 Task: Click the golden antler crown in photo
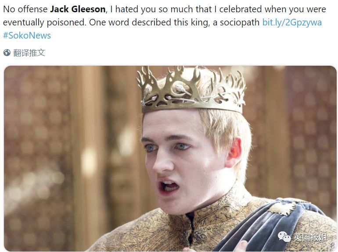point(192,90)
